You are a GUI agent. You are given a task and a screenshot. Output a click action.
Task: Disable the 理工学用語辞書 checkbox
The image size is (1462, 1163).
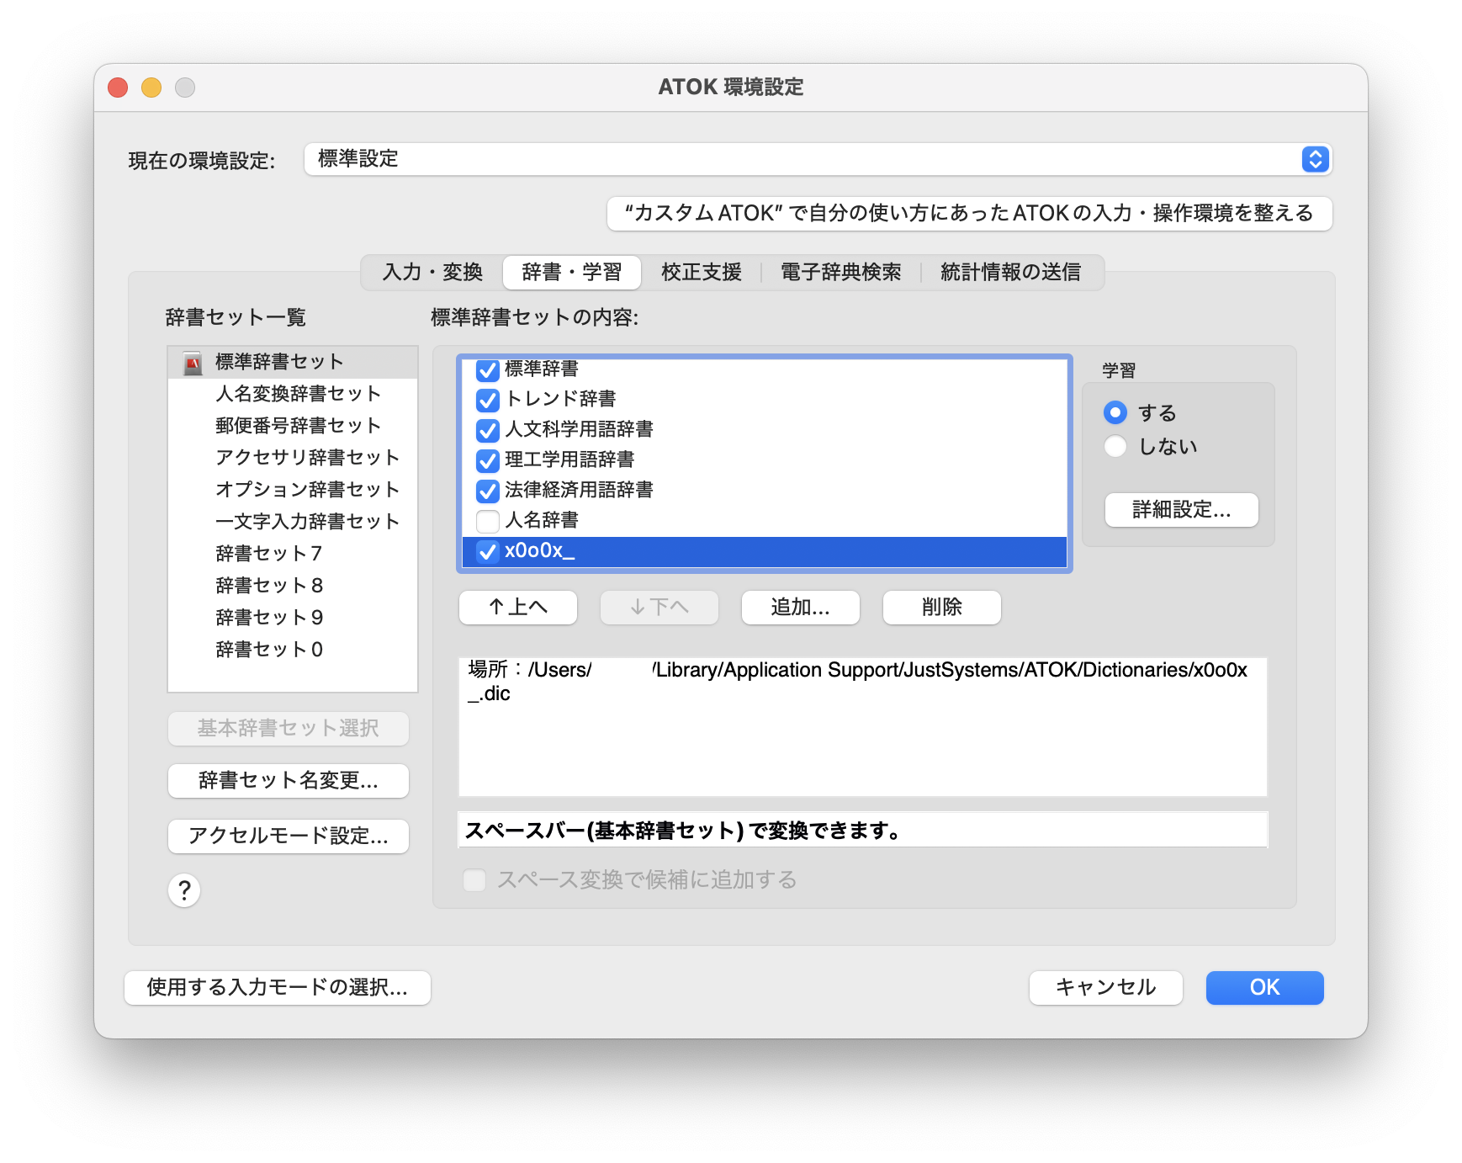pos(487,460)
